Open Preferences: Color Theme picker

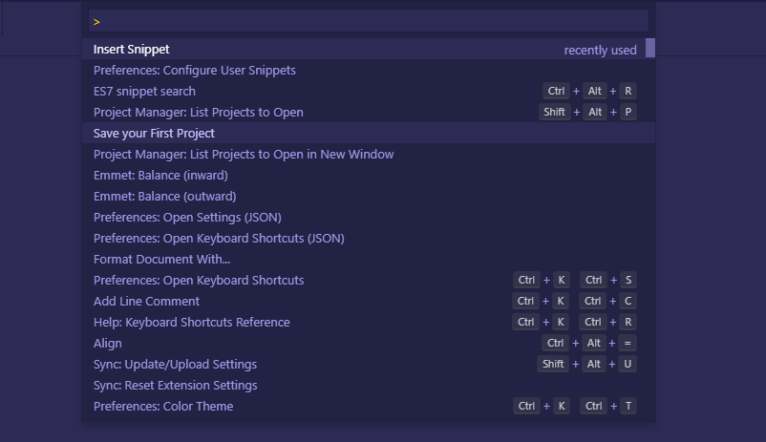pyautogui.click(x=163, y=407)
